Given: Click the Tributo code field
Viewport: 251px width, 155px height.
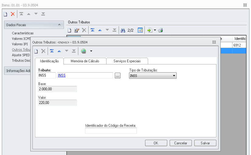Looking at the screenshot, I should [47, 75].
